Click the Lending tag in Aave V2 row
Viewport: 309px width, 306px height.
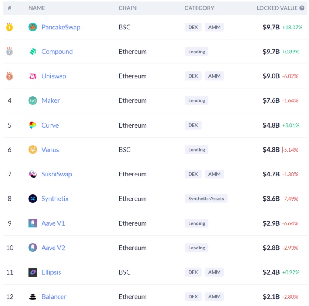click(x=197, y=248)
